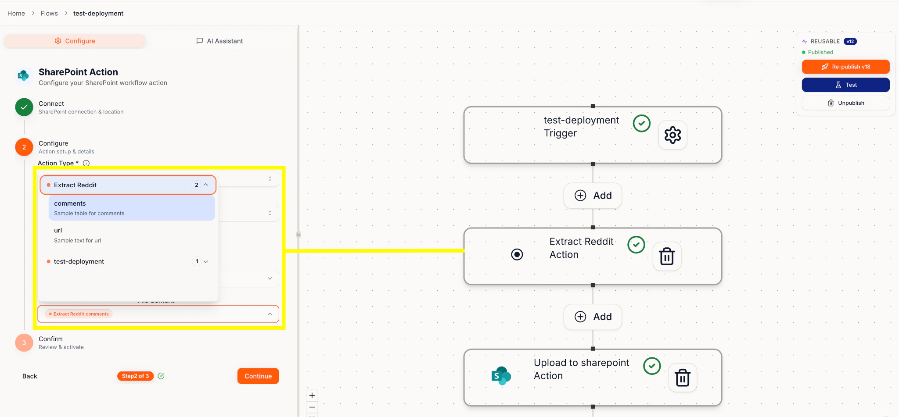The width and height of the screenshot is (899, 417).
Task: Delete the Extract Reddit action node
Action: [x=667, y=256]
